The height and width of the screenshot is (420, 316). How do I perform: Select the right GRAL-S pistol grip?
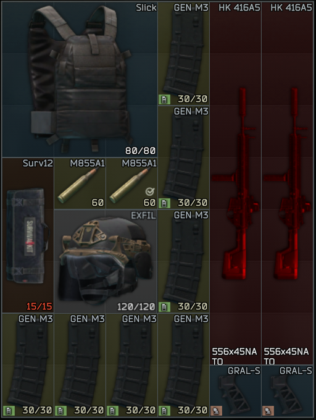[x=288, y=391]
